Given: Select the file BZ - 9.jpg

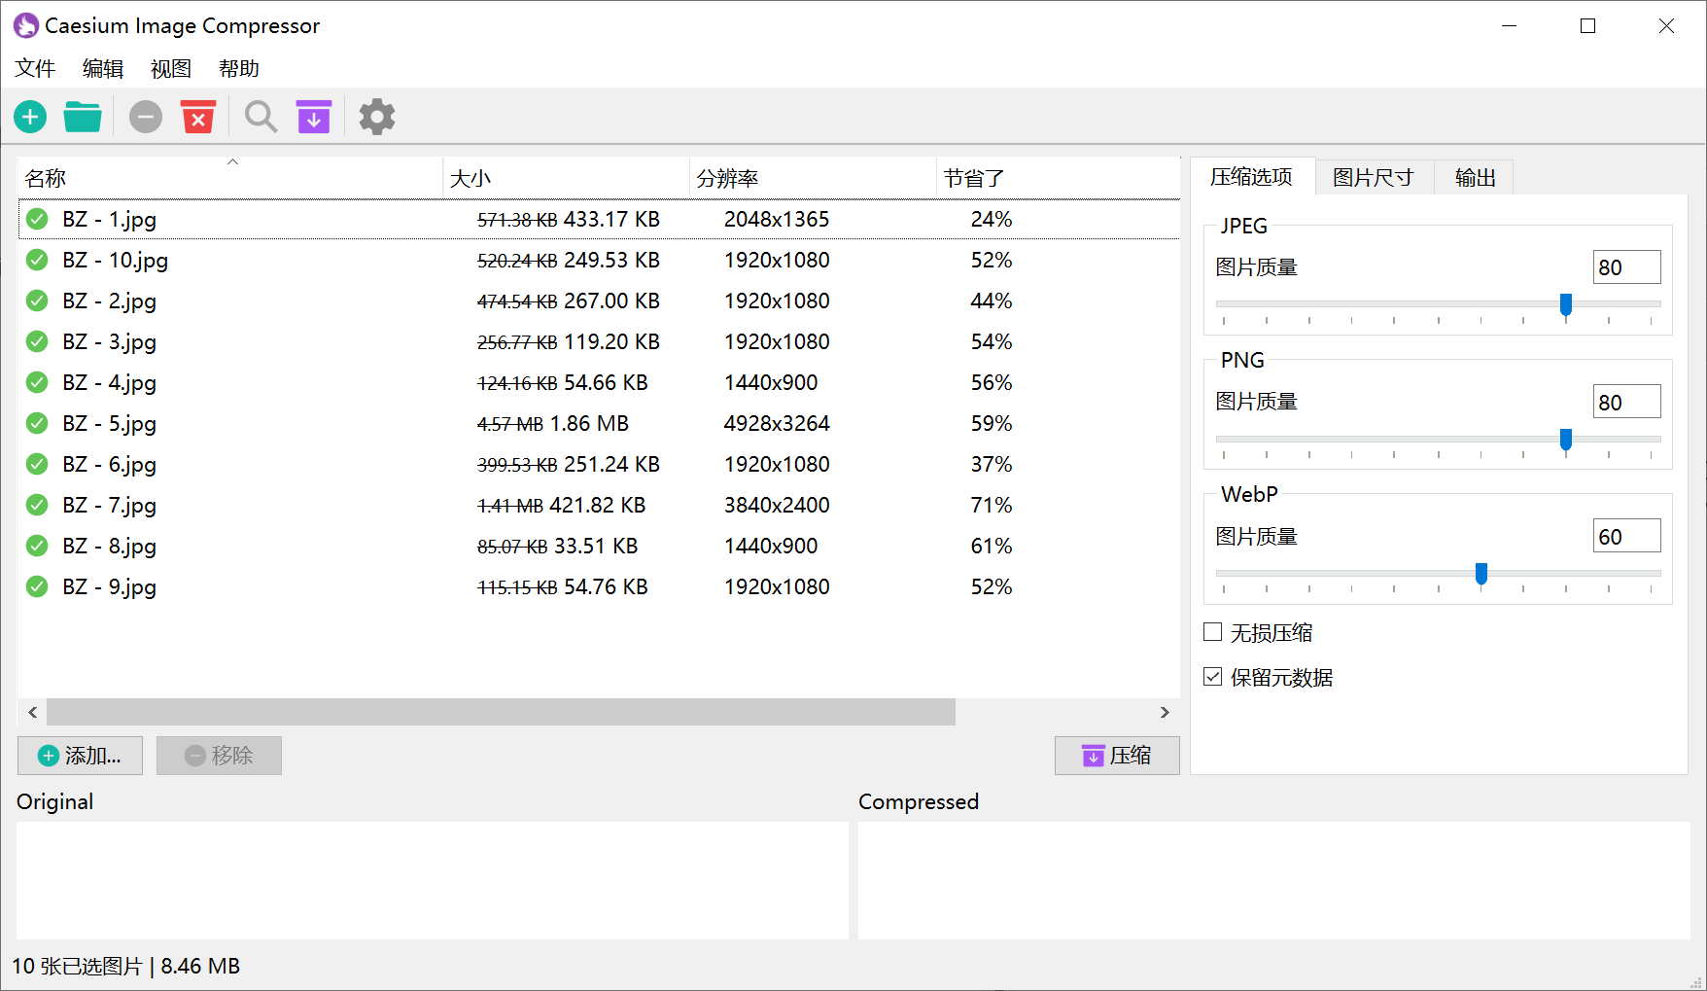Looking at the screenshot, I should [x=109, y=587].
